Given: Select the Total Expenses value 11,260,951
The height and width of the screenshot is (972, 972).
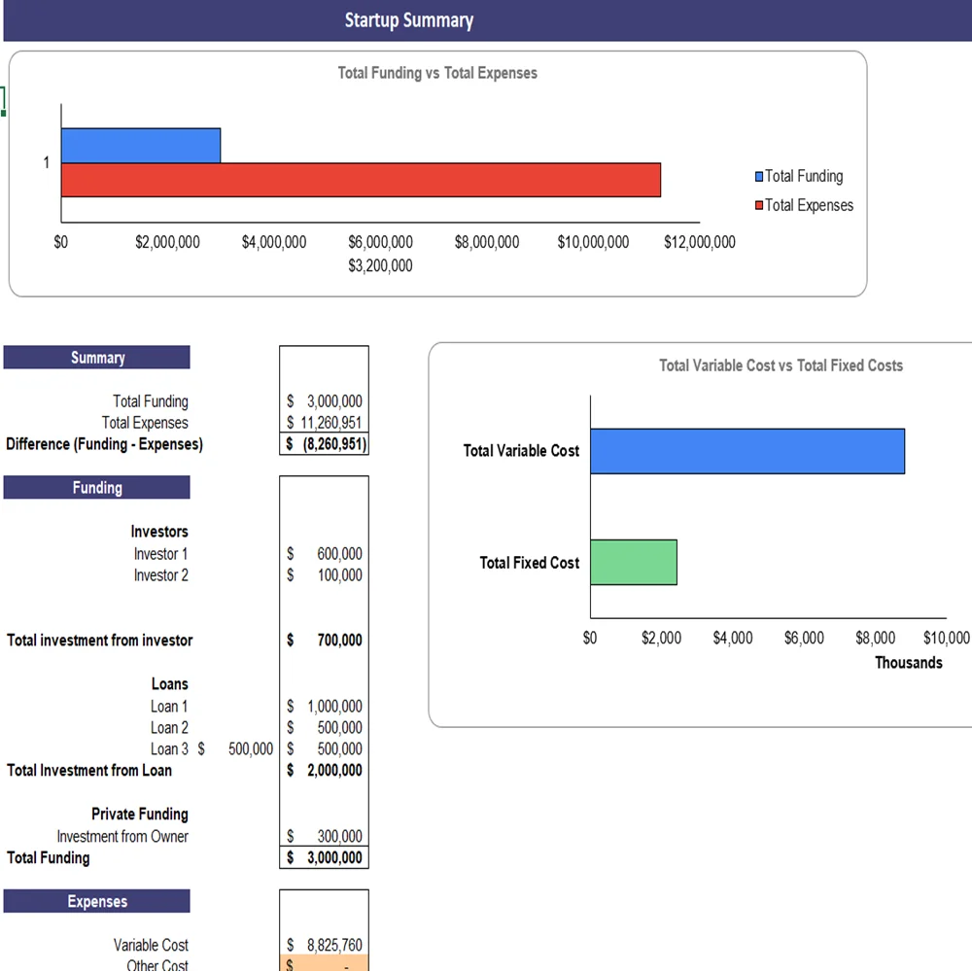Looking at the screenshot, I should (x=325, y=423).
